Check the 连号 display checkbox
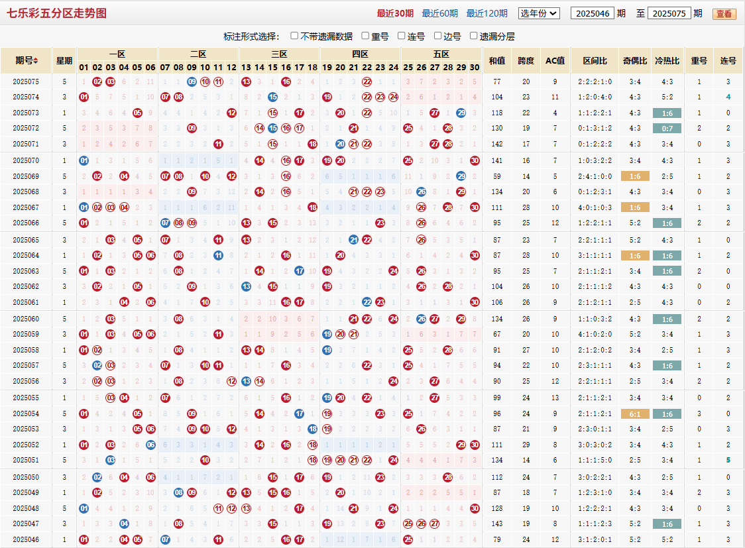745x548 pixels. (x=401, y=36)
